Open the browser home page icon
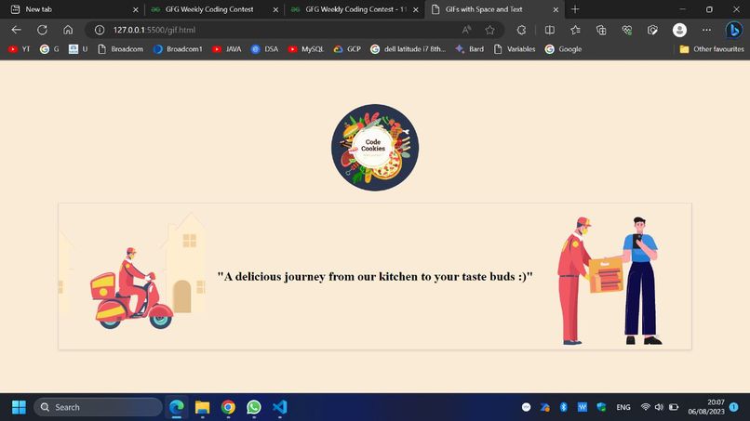 [68, 30]
